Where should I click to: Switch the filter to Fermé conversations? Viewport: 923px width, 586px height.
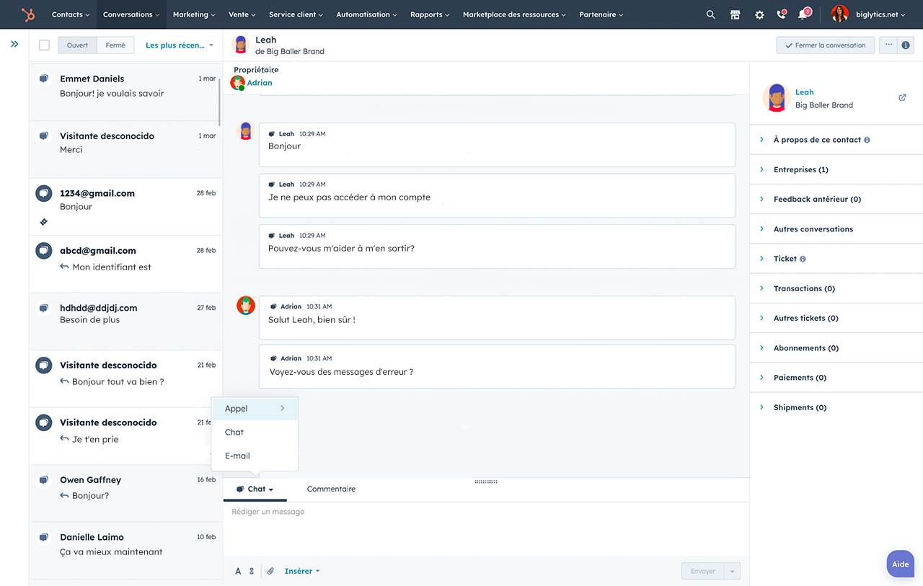pos(115,45)
